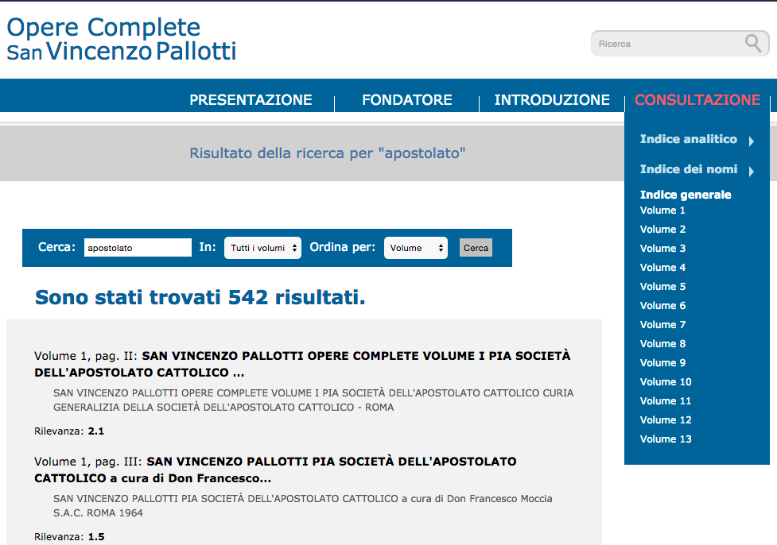Open Volume 6 from the index
777x545 pixels.
click(662, 305)
